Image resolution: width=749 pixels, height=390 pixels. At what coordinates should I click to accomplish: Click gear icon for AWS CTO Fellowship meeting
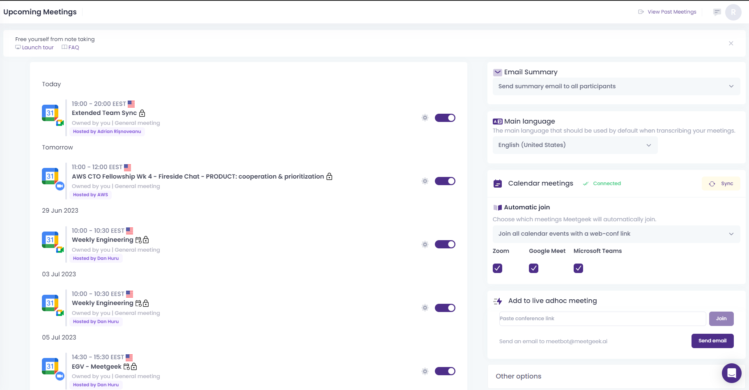[x=425, y=181]
